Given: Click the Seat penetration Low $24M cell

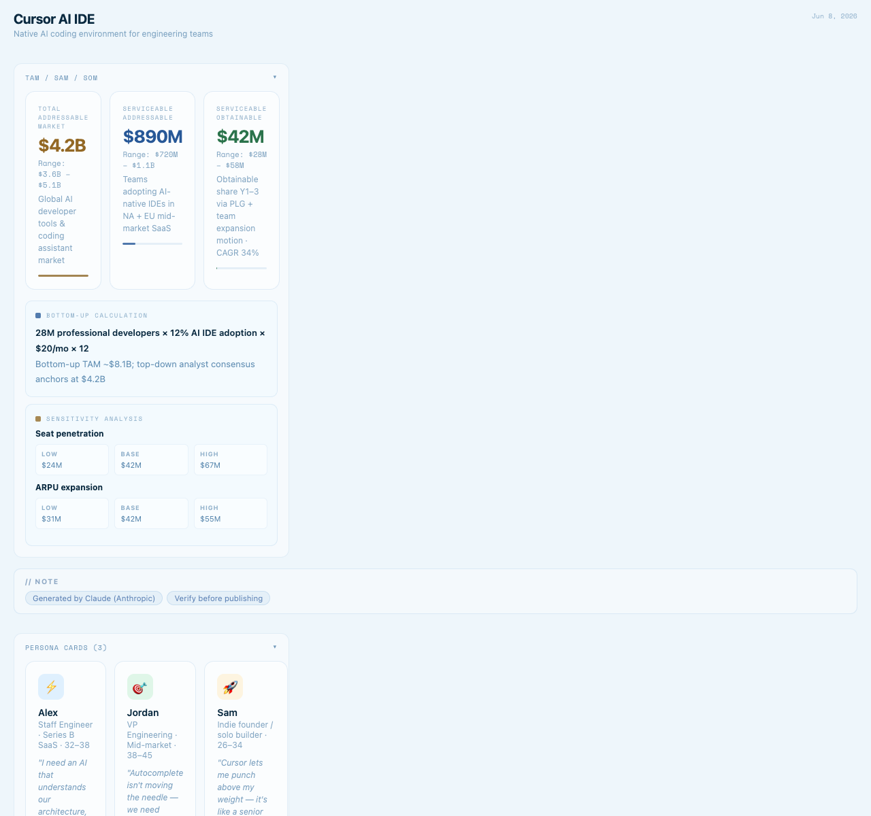Looking at the screenshot, I should tap(72, 460).
